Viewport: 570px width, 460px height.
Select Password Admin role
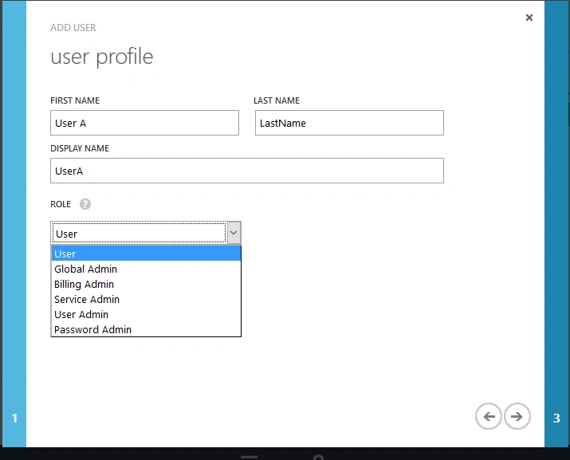[146, 329]
